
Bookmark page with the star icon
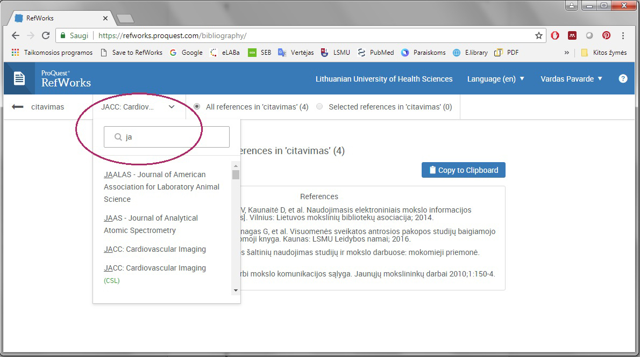coord(538,35)
